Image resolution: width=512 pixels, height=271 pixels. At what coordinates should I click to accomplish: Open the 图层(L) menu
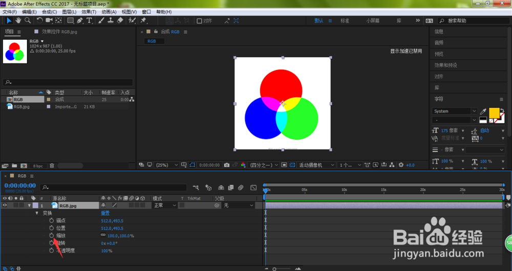(69, 12)
